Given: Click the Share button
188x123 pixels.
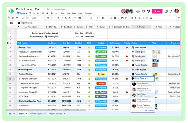Looking at the screenshot, I should click(x=157, y=11).
